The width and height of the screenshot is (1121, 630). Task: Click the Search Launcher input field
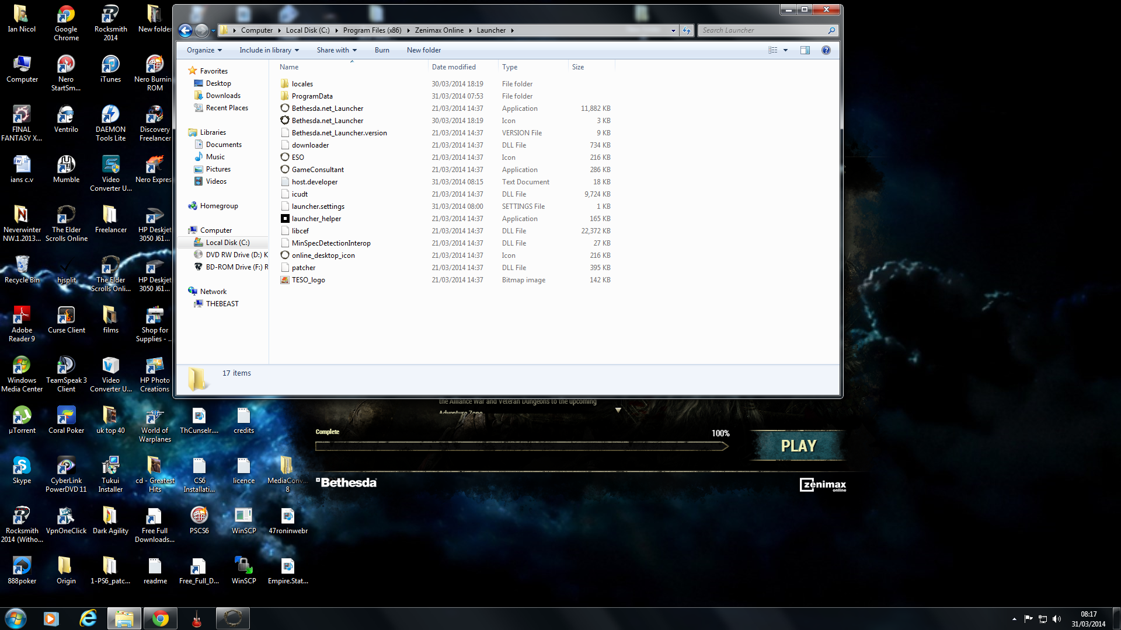tap(767, 30)
